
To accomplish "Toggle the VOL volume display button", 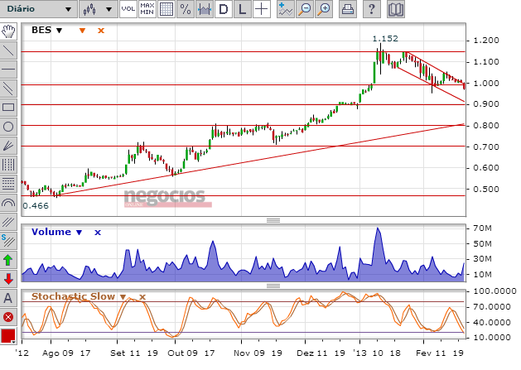I will coord(128,9).
